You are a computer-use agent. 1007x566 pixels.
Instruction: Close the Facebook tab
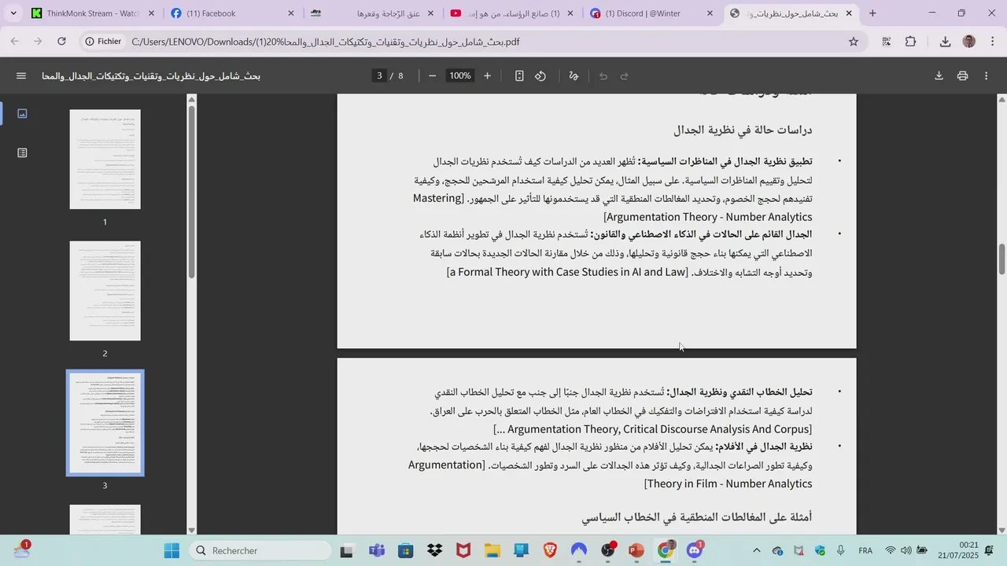pyautogui.click(x=291, y=13)
